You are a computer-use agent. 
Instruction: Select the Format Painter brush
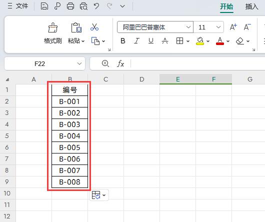click(x=52, y=27)
